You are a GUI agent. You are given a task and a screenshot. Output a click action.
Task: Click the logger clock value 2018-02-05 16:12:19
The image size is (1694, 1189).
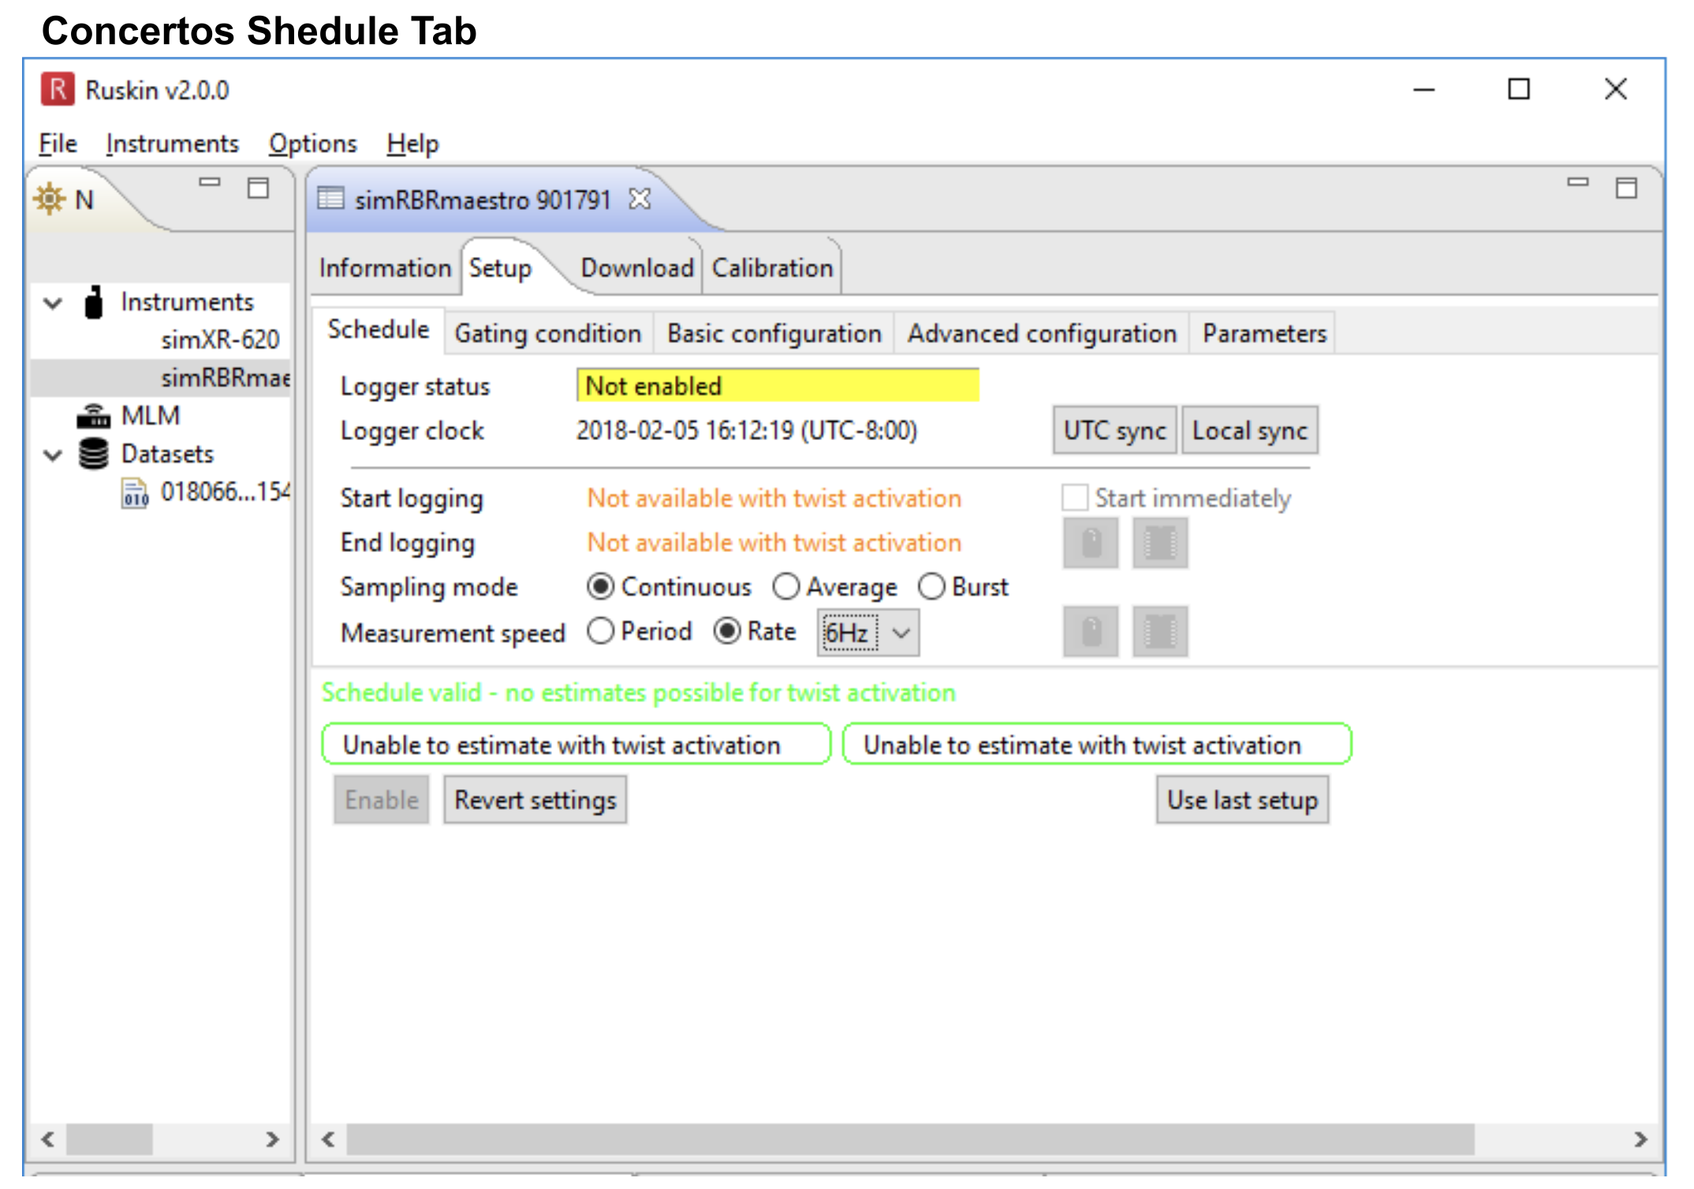tap(747, 430)
